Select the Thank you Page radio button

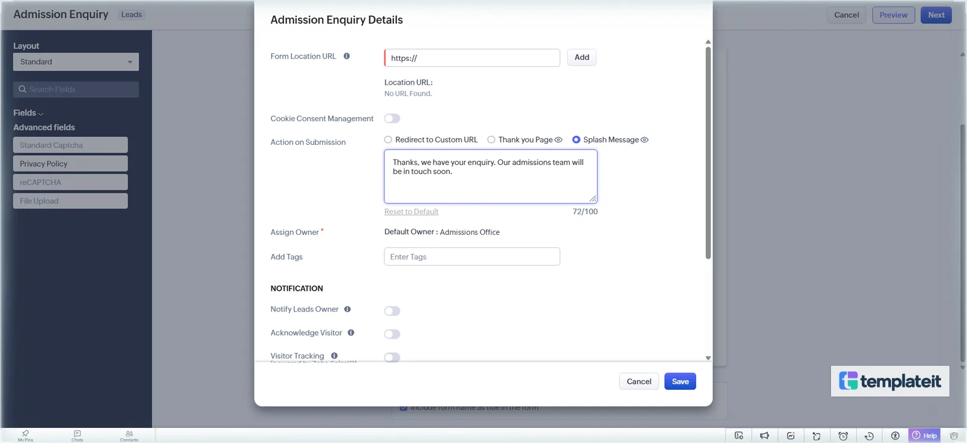(x=491, y=140)
